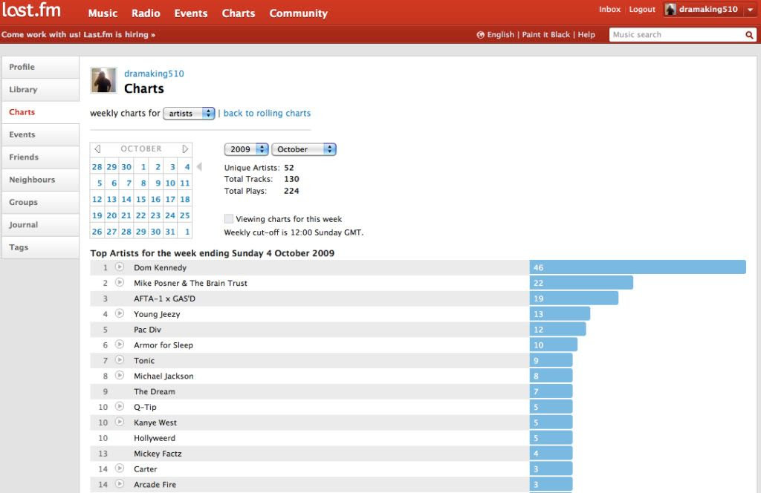Viewport: 761px width, 493px height.
Task: Open the Community menu
Action: point(299,13)
